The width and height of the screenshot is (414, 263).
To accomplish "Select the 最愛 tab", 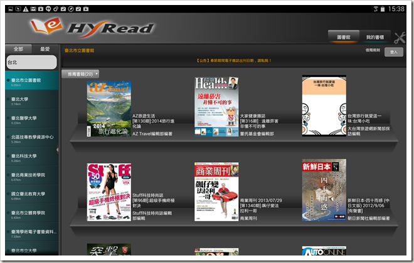I will click(45, 49).
